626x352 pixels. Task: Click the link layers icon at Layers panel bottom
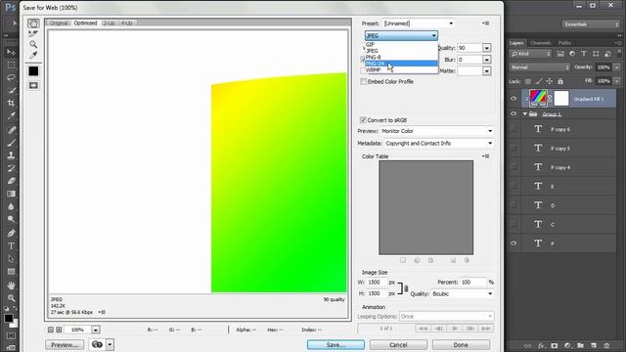point(528,345)
